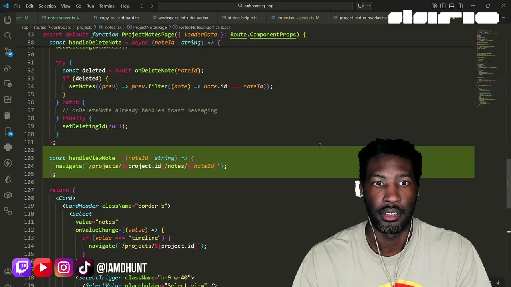Go back using the title bar arrow
The image size is (511, 287).
pos(142,6)
